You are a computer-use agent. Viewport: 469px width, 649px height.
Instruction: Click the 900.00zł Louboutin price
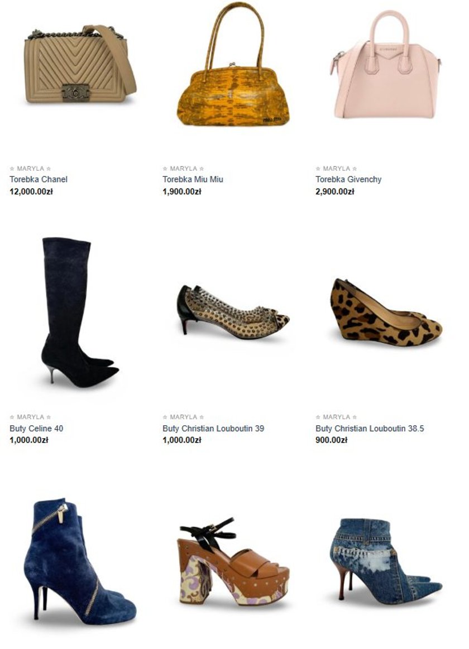point(331,440)
